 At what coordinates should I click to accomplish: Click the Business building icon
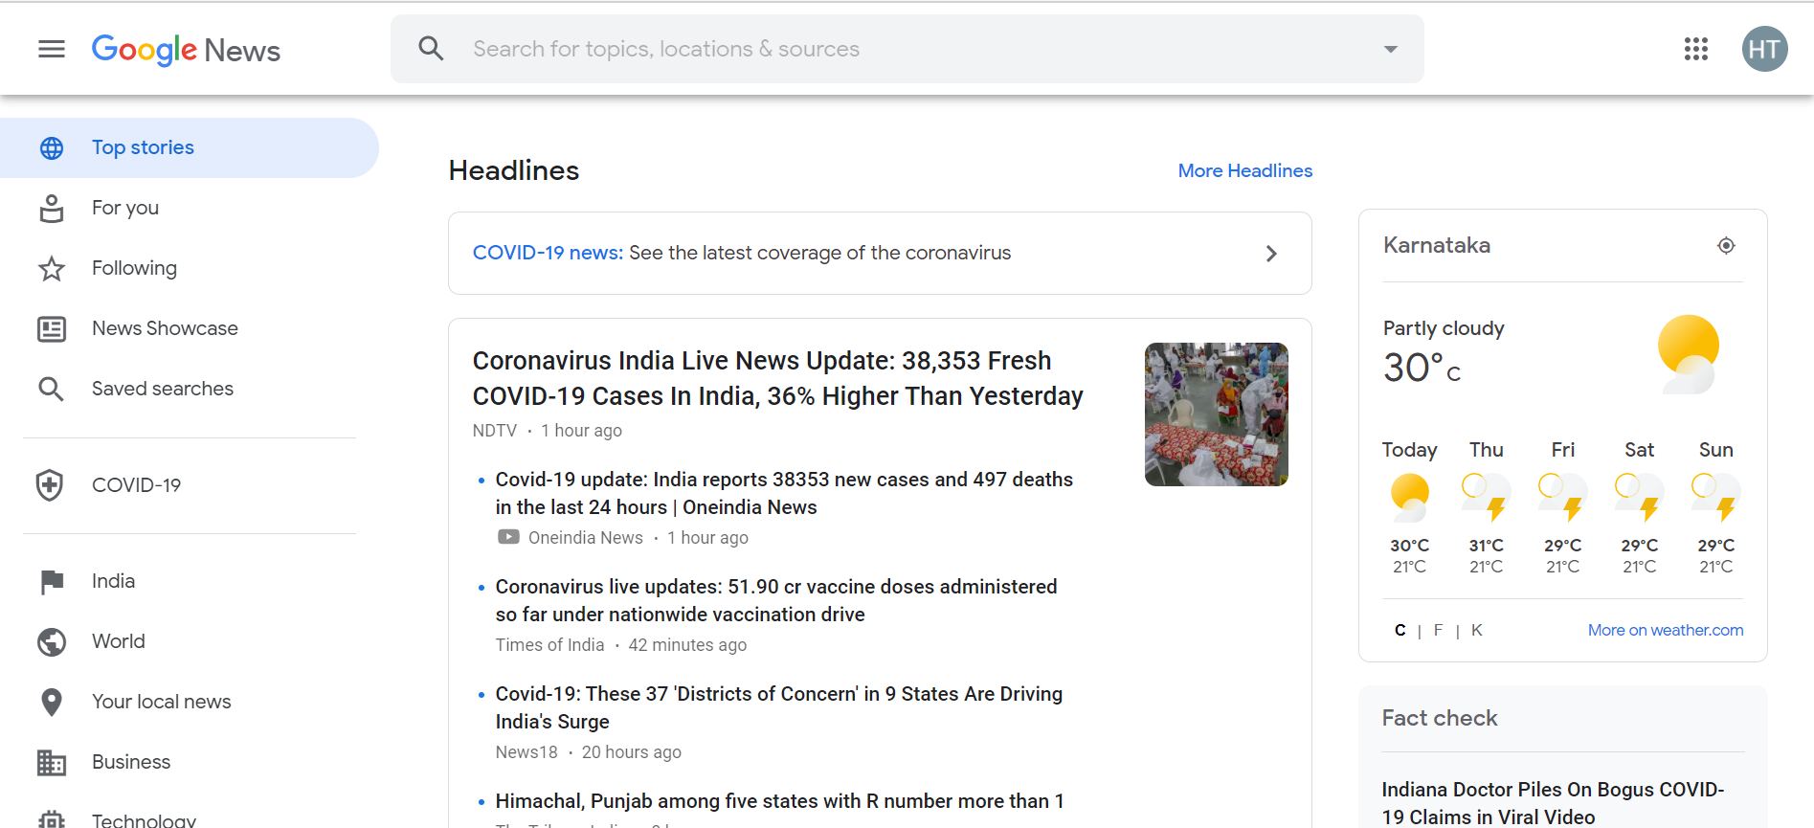[52, 762]
